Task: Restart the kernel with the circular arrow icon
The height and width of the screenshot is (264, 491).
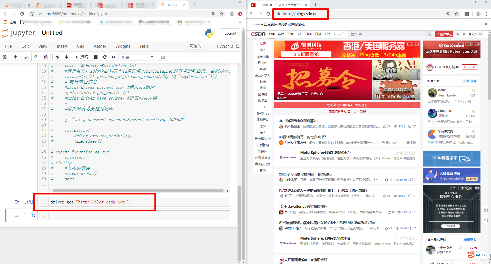Action: [x=105, y=57]
